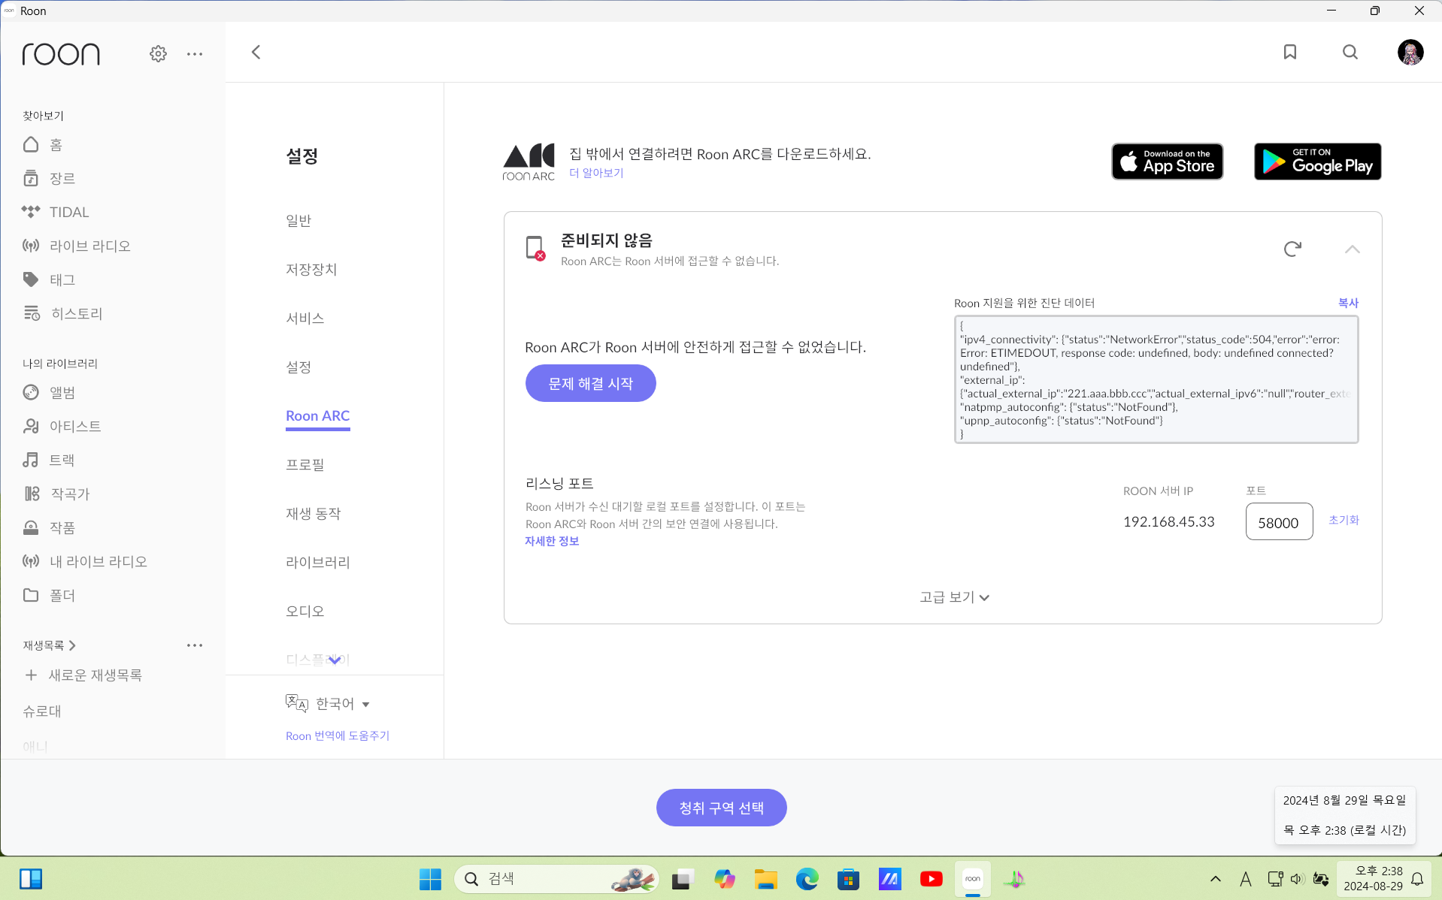
Task: Click 문제 해결 시작 button
Action: 590,383
